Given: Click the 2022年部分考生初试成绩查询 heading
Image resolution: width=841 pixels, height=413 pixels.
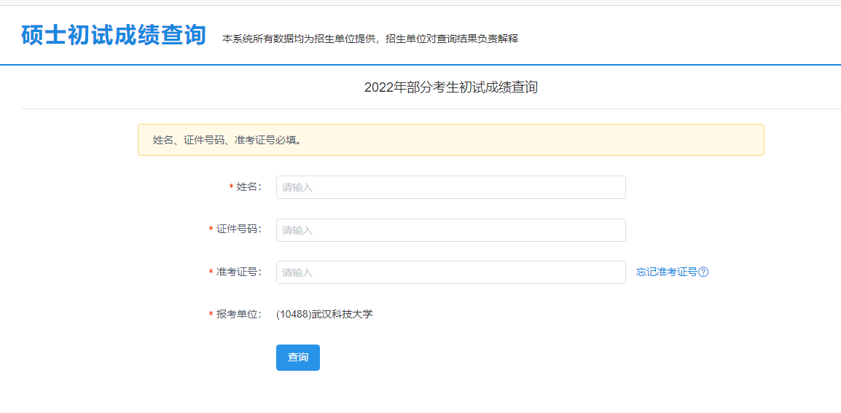Looking at the screenshot, I should point(450,87).
